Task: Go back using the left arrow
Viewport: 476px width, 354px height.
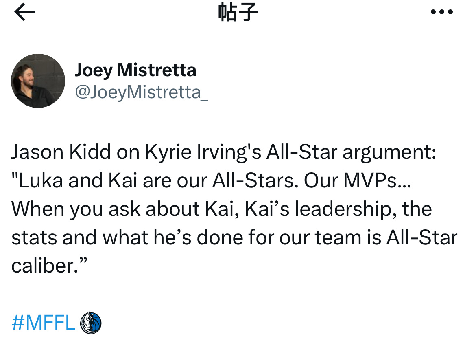Action: [x=25, y=12]
